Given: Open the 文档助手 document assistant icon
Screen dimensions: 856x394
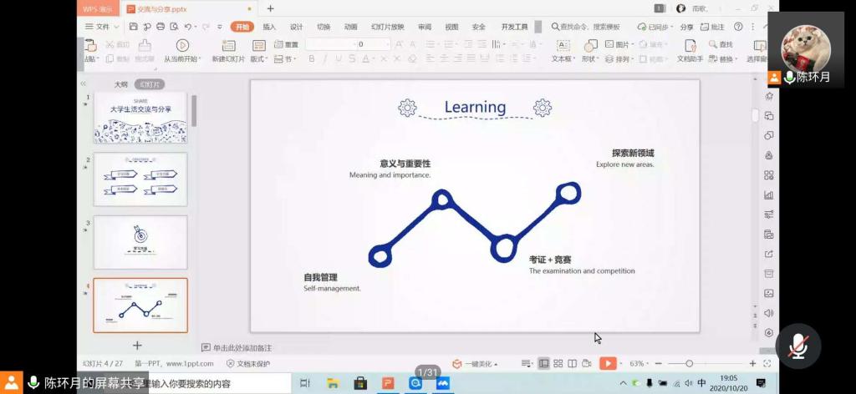Looking at the screenshot, I should tap(690, 45).
